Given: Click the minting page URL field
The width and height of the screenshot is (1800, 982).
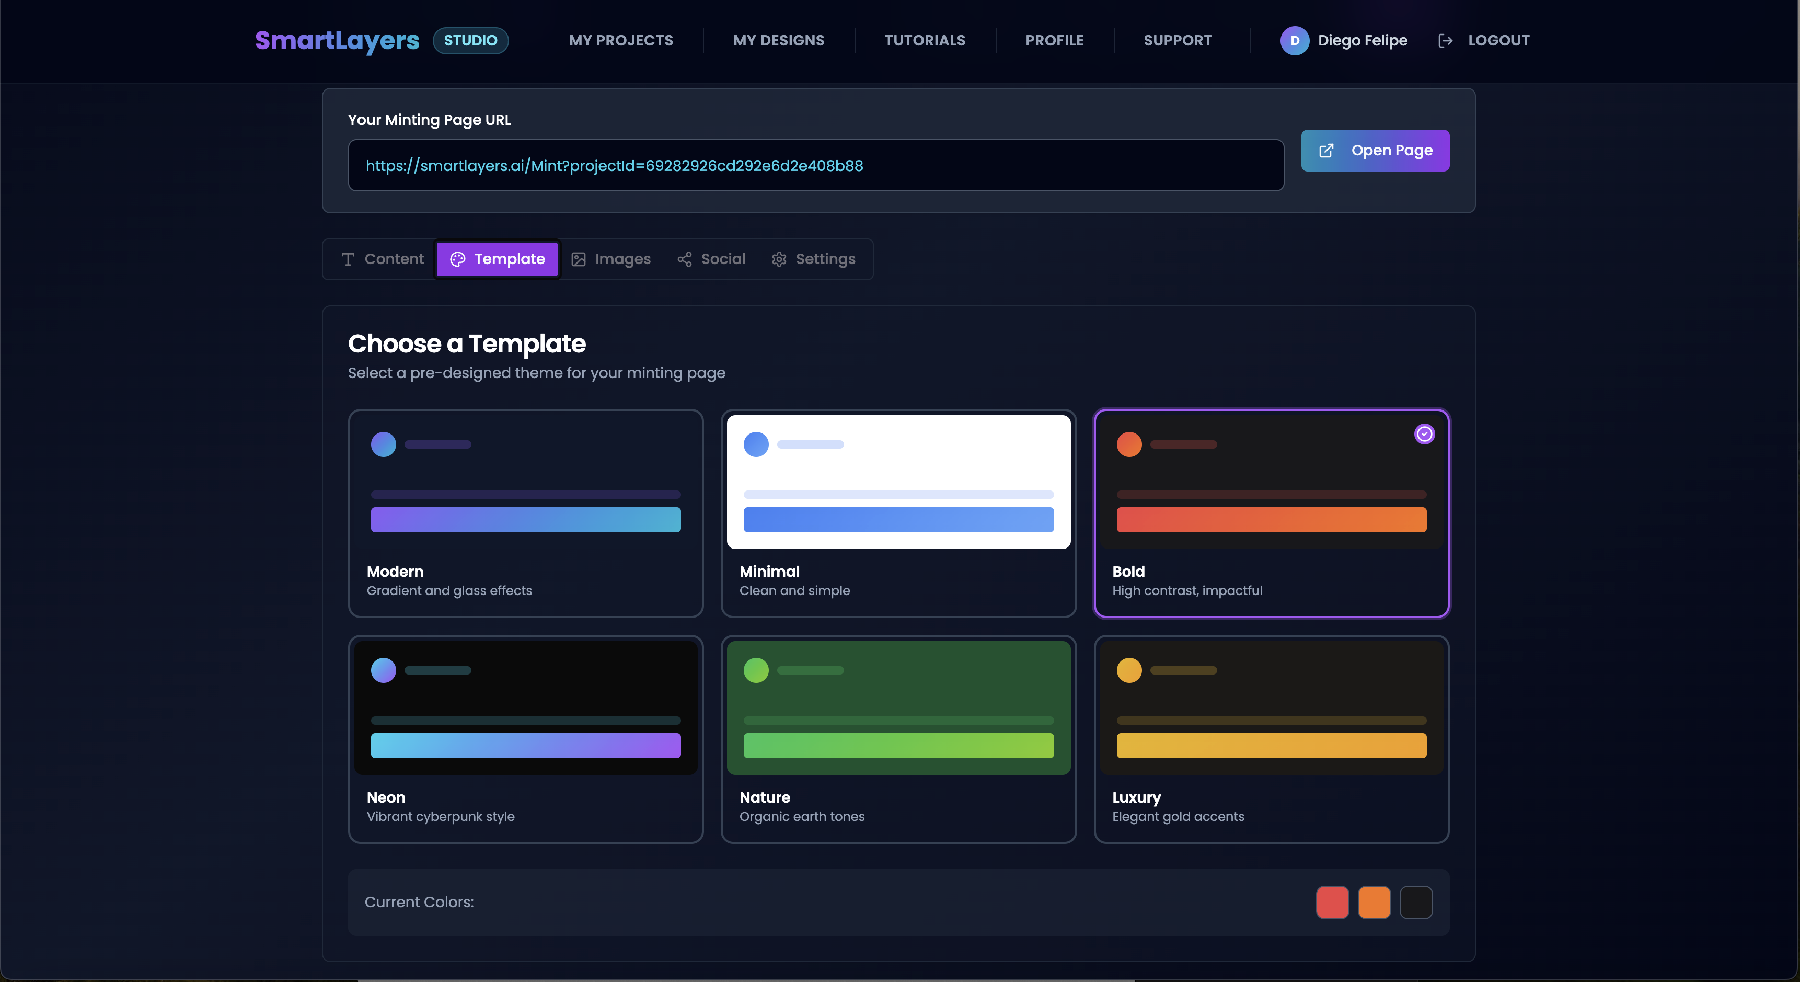Looking at the screenshot, I should (815, 165).
